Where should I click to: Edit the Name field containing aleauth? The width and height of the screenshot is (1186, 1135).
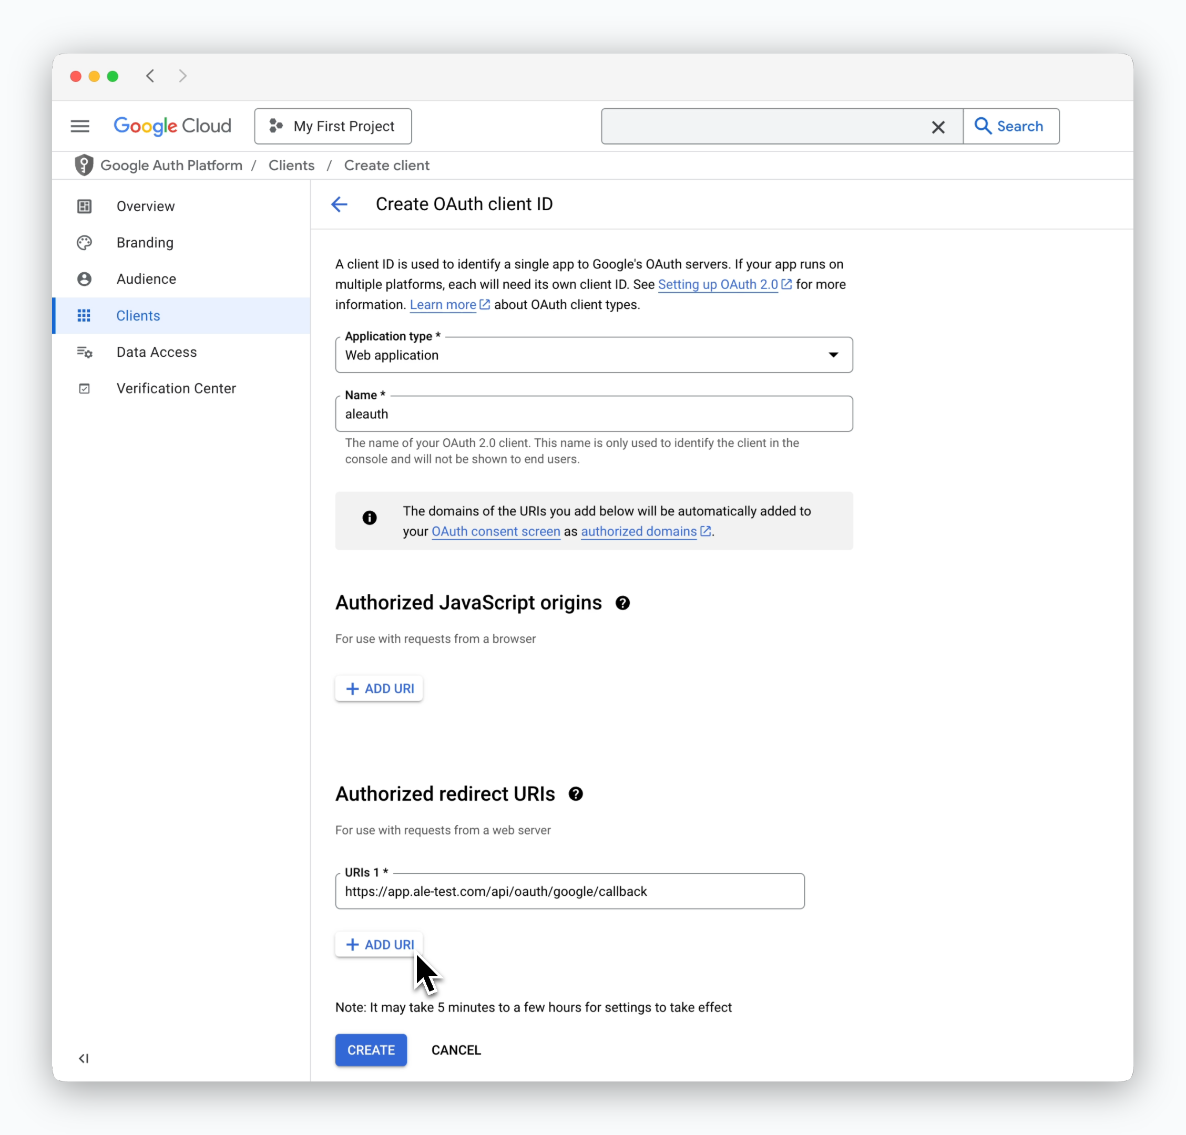[x=594, y=414]
